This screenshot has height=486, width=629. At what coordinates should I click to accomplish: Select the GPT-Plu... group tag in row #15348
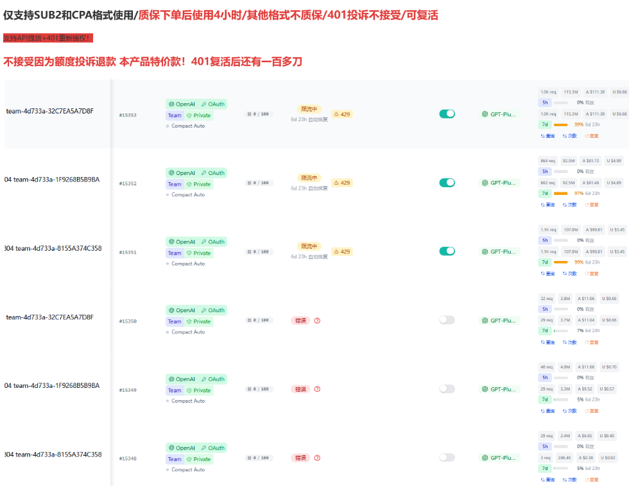[499, 458]
